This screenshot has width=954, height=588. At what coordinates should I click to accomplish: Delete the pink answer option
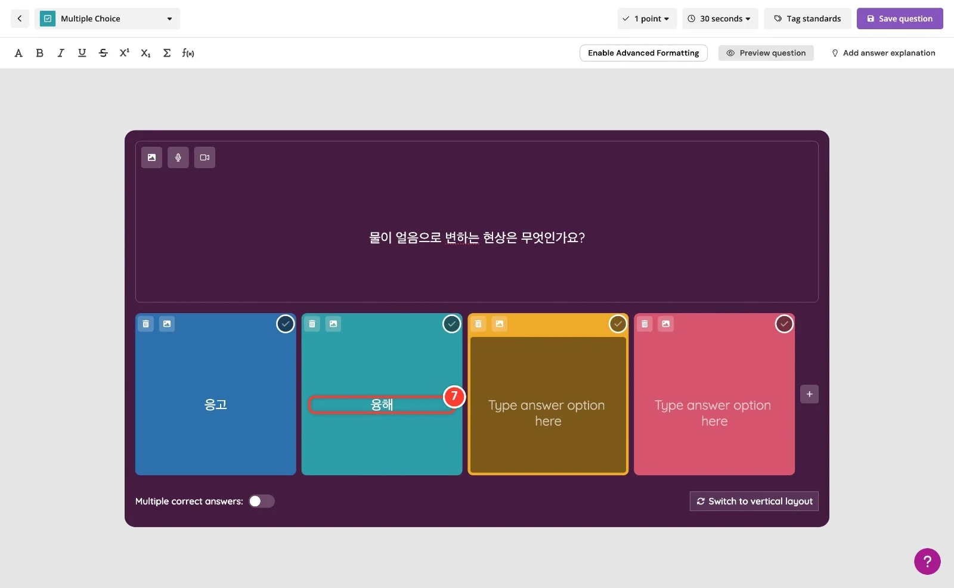645,324
